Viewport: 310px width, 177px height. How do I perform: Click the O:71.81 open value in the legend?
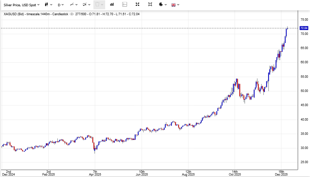coord(94,14)
